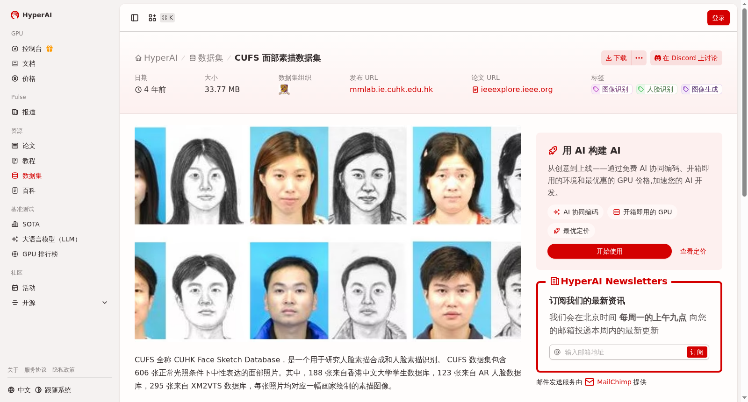
Task: Select the 图像生成 tag
Action: (x=701, y=89)
